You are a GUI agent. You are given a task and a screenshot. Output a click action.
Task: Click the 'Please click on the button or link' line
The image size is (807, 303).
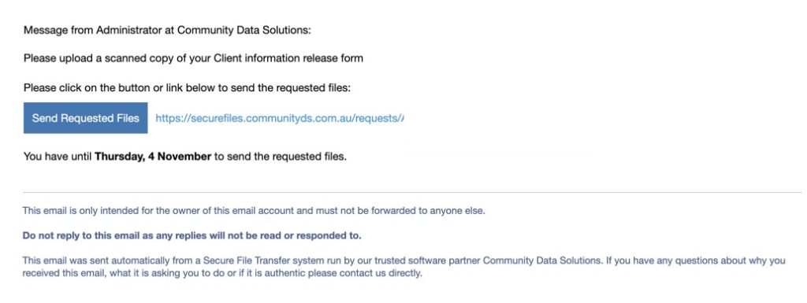click(x=187, y=88)
